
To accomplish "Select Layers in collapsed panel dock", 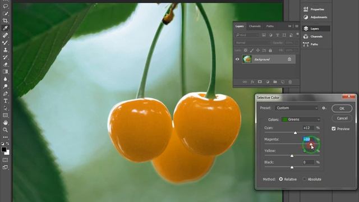I will point(316,29).
